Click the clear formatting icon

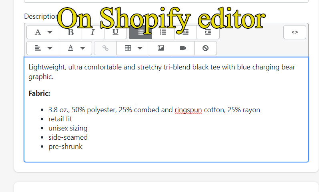pos(205,48)
